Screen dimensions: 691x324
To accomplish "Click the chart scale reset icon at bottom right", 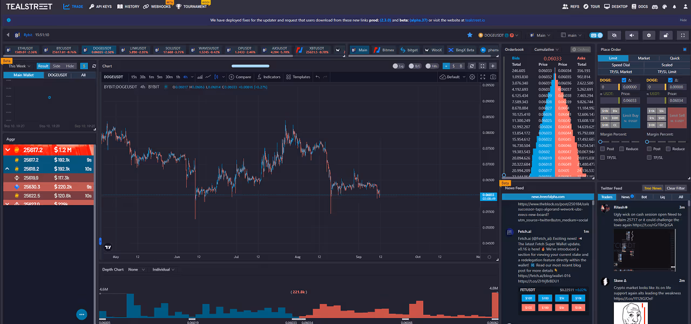I will tap(489, 257).
